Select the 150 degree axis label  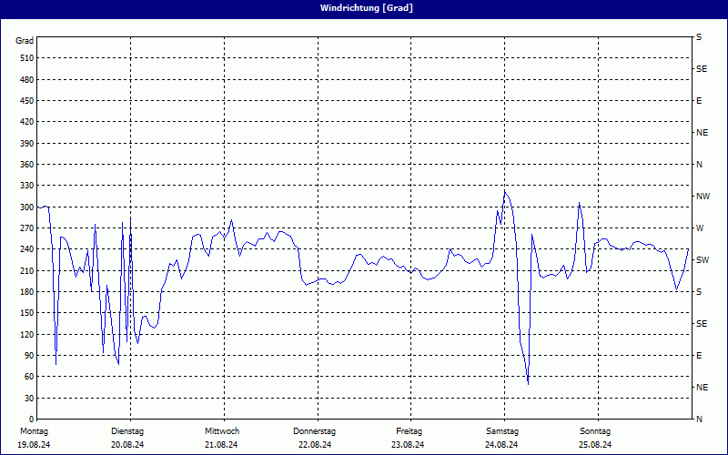click(x=27, y=313)
